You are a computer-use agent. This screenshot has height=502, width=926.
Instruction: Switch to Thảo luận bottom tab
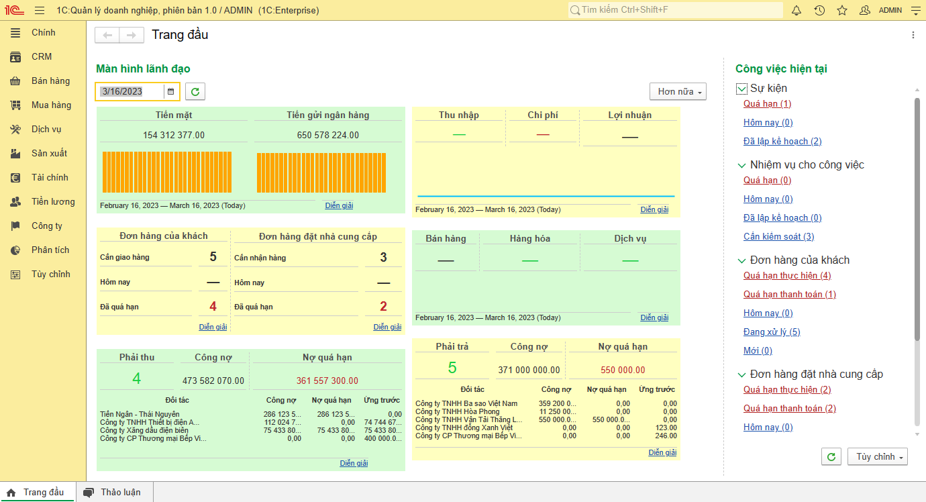(114, 492)
